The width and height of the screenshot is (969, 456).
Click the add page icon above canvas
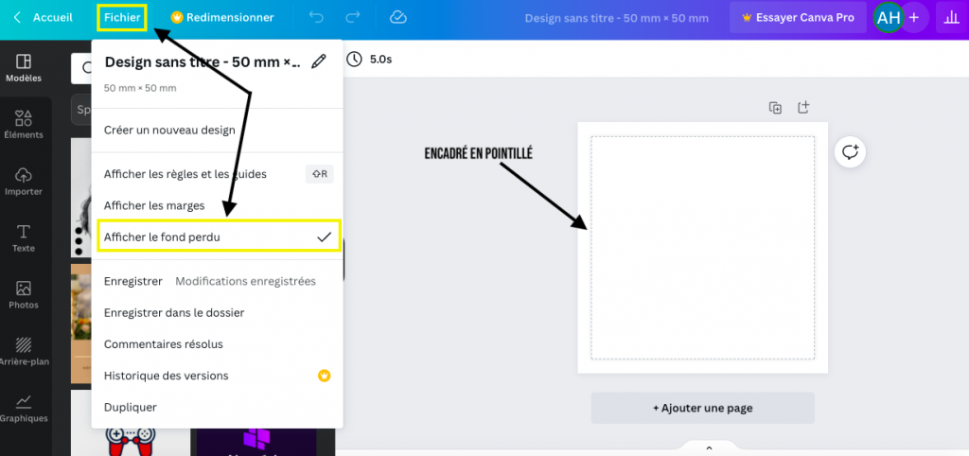point(802,108)
